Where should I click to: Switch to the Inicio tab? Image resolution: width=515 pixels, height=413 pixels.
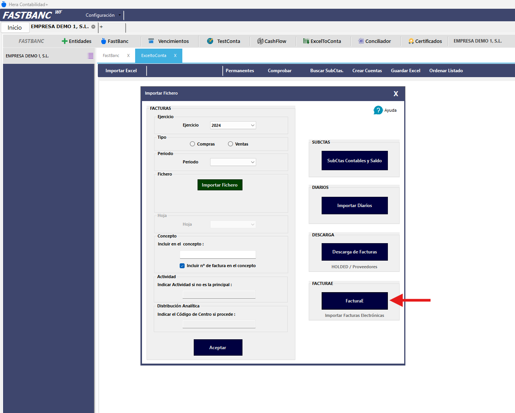pyautogui.click(x=15, y=27)
